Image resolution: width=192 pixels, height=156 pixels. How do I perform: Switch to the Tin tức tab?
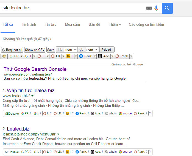51,25
